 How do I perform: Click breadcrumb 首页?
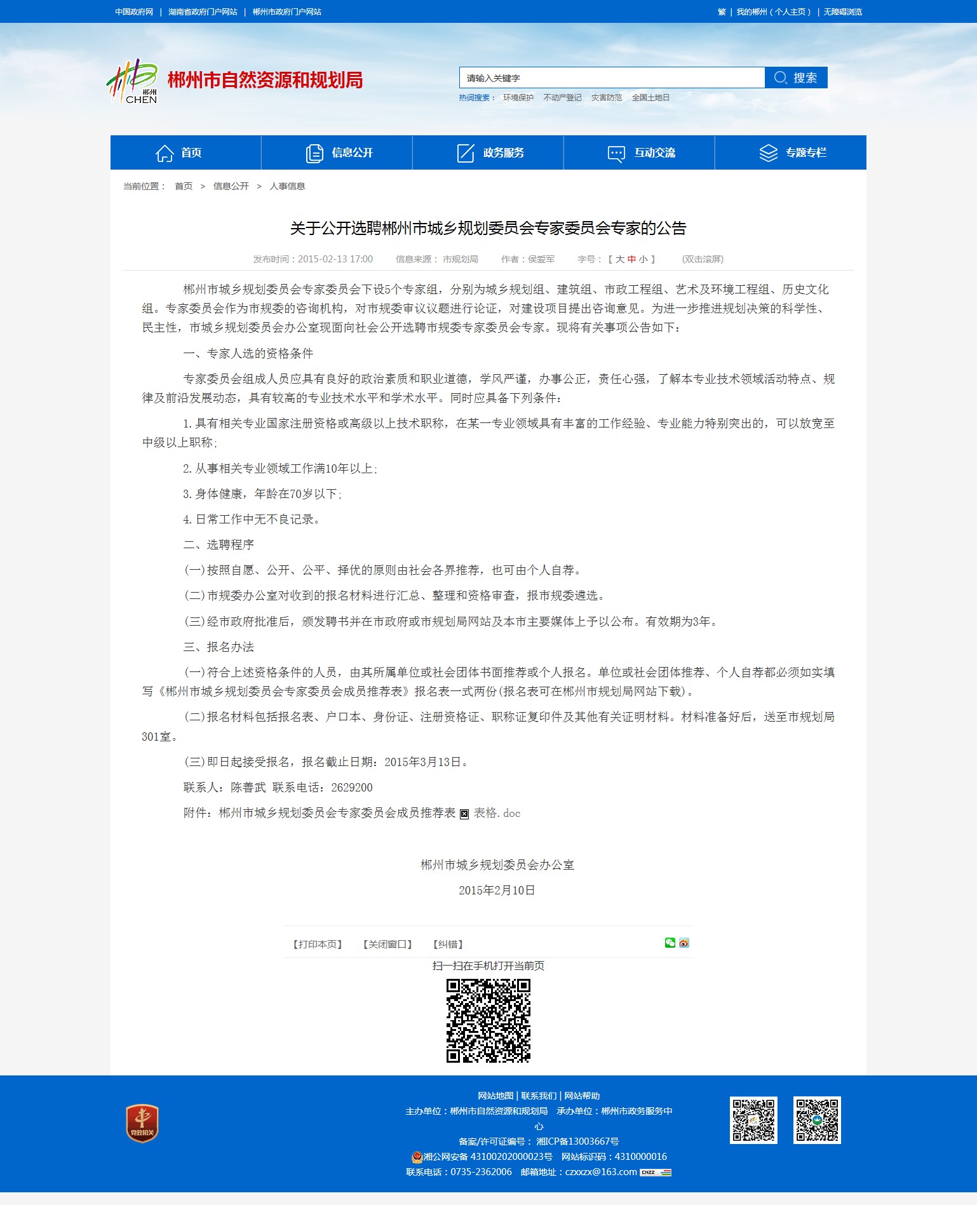point(184,186)
